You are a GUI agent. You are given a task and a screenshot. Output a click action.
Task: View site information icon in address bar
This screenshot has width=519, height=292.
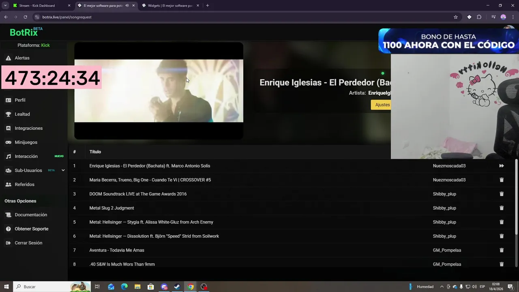coord(37,17)
